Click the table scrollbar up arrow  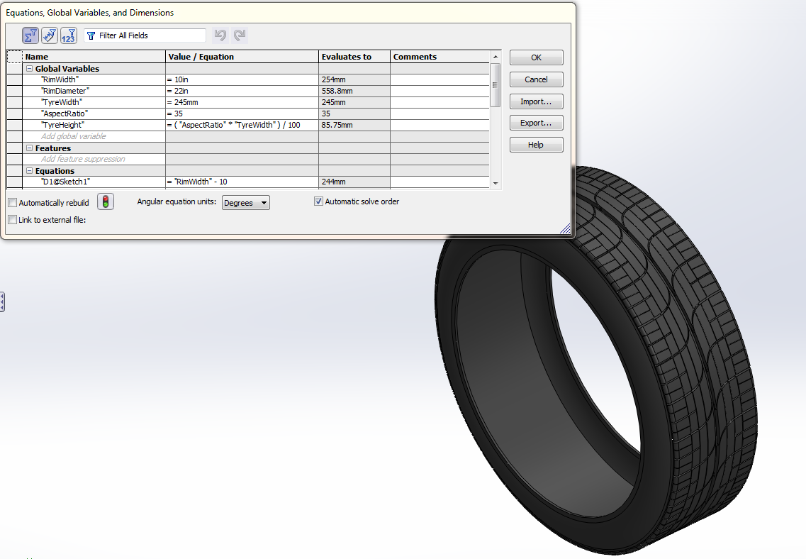[x=496, y=57]
